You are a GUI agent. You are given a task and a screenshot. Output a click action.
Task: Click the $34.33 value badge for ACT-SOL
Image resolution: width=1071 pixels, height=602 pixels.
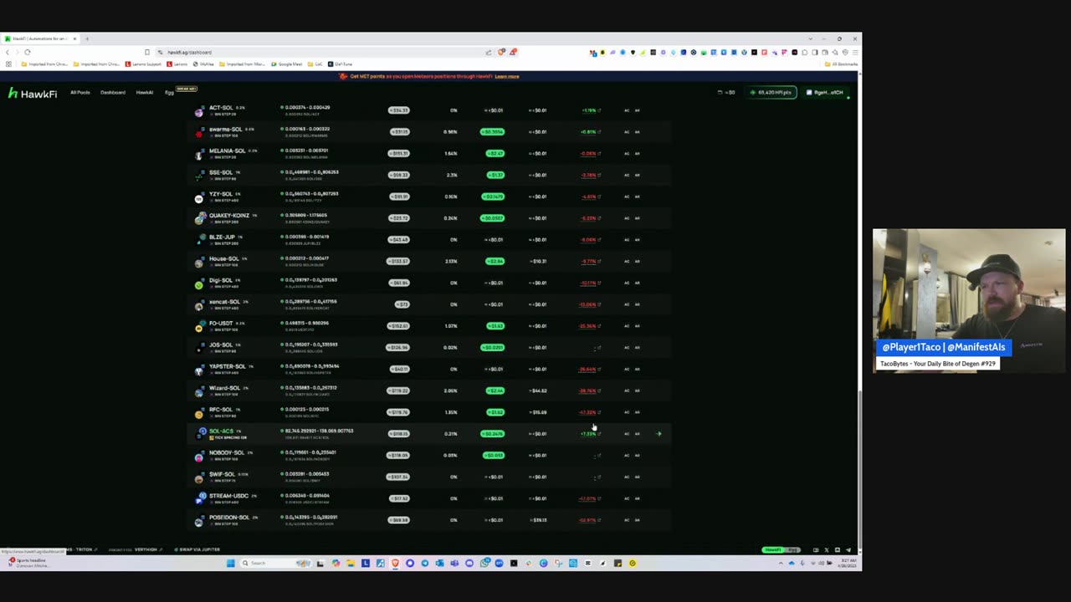(x=398, y=110)
